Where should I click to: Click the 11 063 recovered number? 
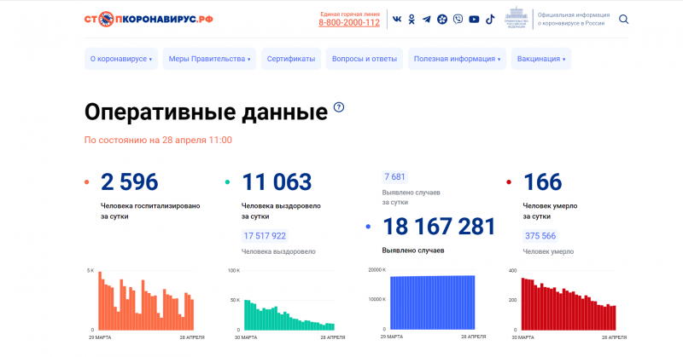[x=277, y=181]
